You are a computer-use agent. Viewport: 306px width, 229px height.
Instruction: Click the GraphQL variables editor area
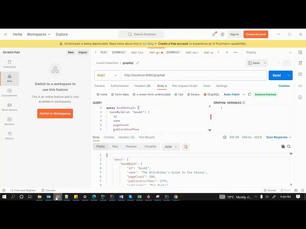coord(253,118)
